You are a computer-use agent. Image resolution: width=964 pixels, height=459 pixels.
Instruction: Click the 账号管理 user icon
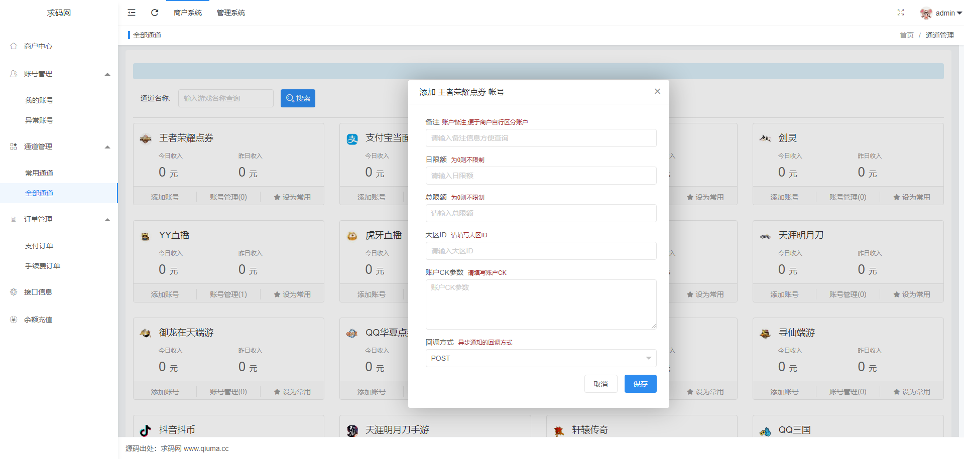pos(14,74)
